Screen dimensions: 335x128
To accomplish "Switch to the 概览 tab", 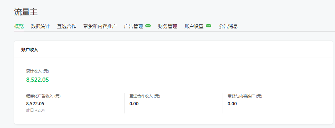I will [19, 27].
